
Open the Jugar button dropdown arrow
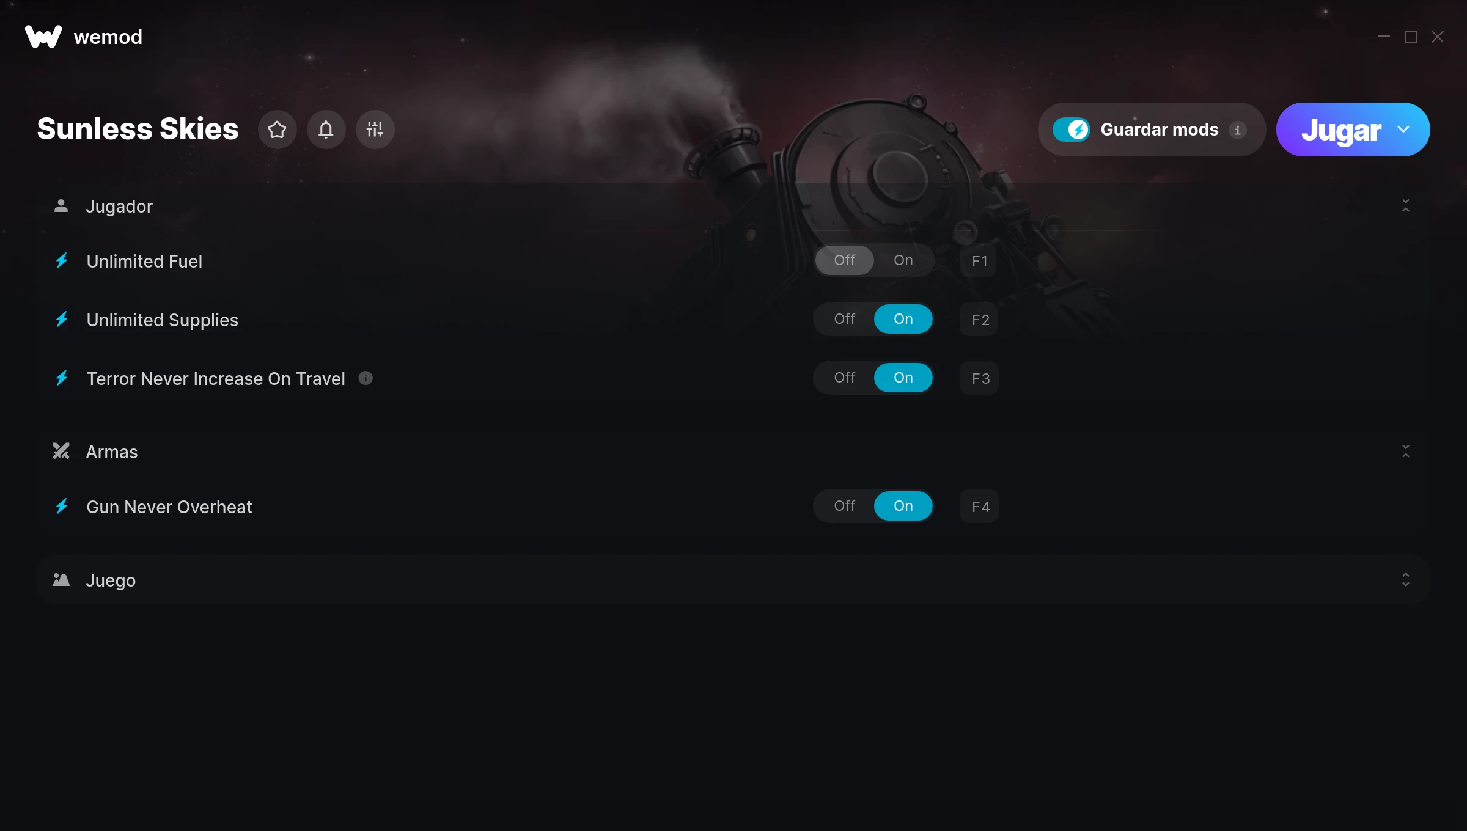1403,130
